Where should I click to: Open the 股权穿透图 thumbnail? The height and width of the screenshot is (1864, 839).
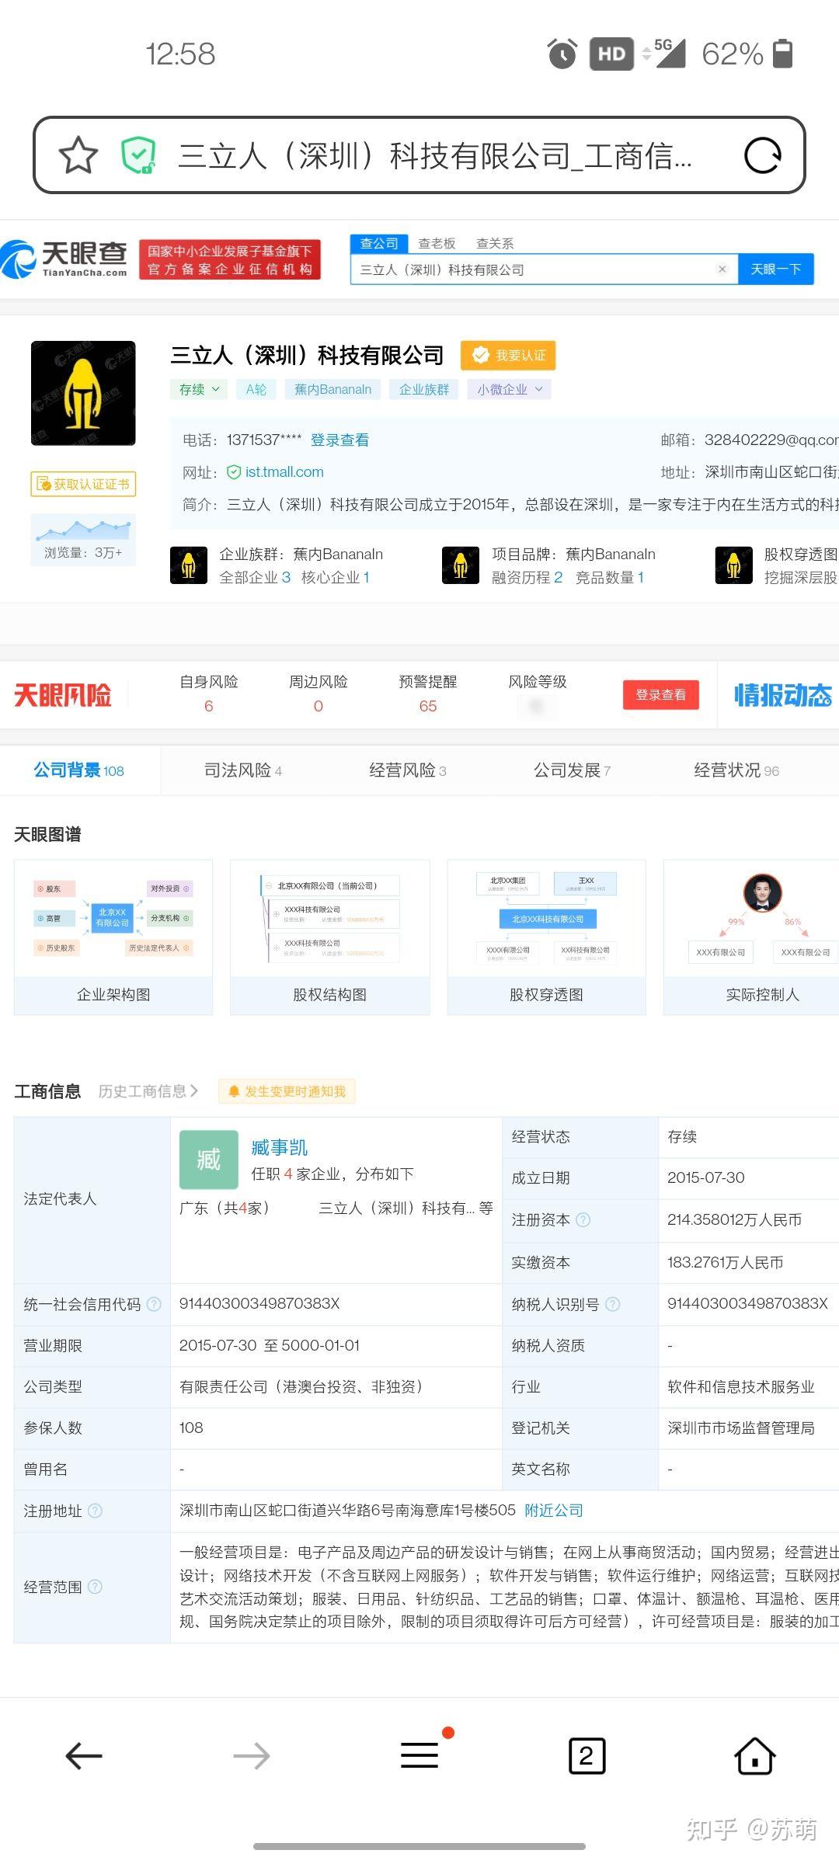(x=546, y=937)
